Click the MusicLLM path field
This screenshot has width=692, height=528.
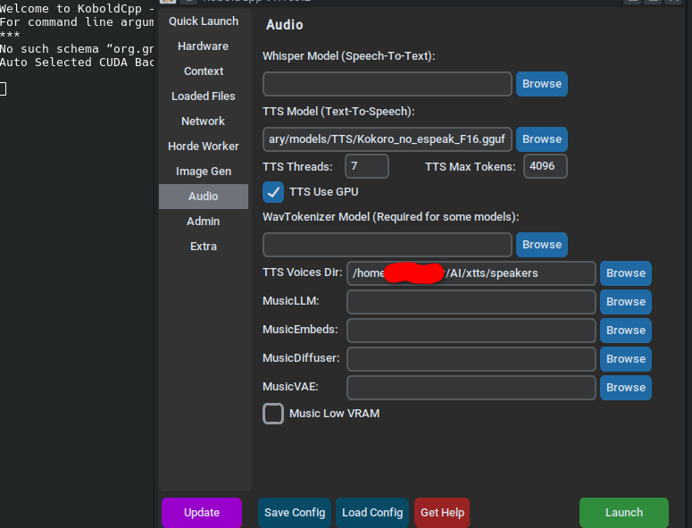tap(471, 302)
